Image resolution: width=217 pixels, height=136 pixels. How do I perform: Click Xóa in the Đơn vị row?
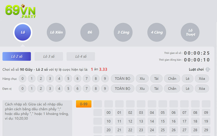click(202, 88)
